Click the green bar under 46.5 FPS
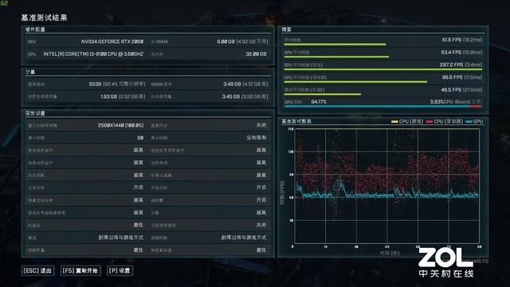Screen dimensions: 510x287 pyautogui.click(x=323, y=94)
